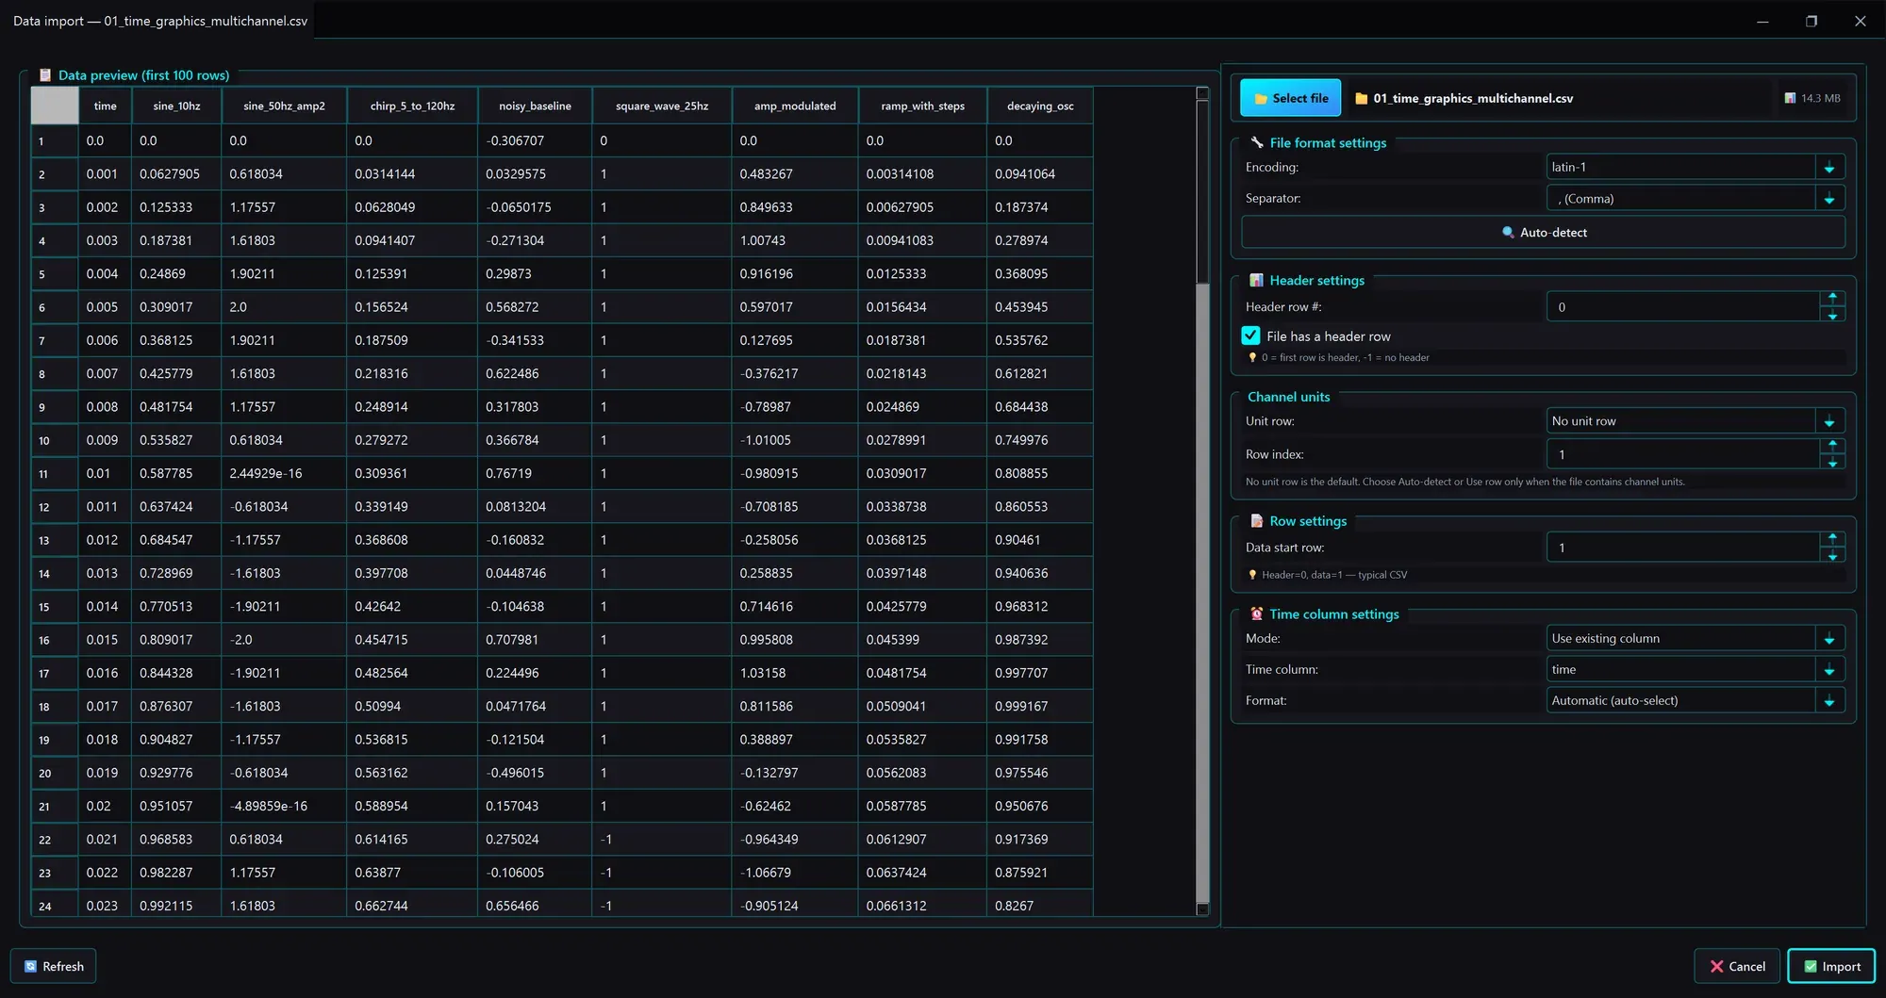Click the Import button
Image resolution: width=1886 pixels, height=998 pixels.
[1831, 966]
